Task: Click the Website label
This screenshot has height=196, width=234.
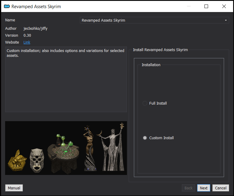Action: point(12,42)
